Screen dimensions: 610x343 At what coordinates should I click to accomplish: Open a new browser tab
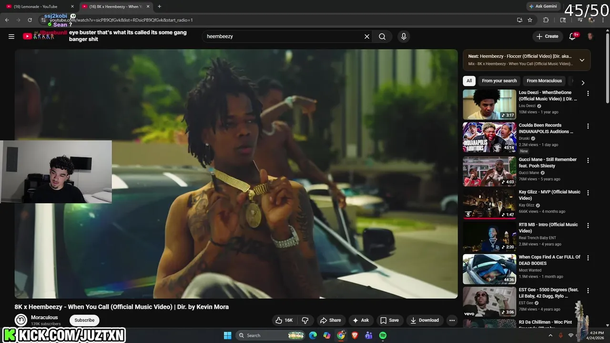tap(159, 6)
